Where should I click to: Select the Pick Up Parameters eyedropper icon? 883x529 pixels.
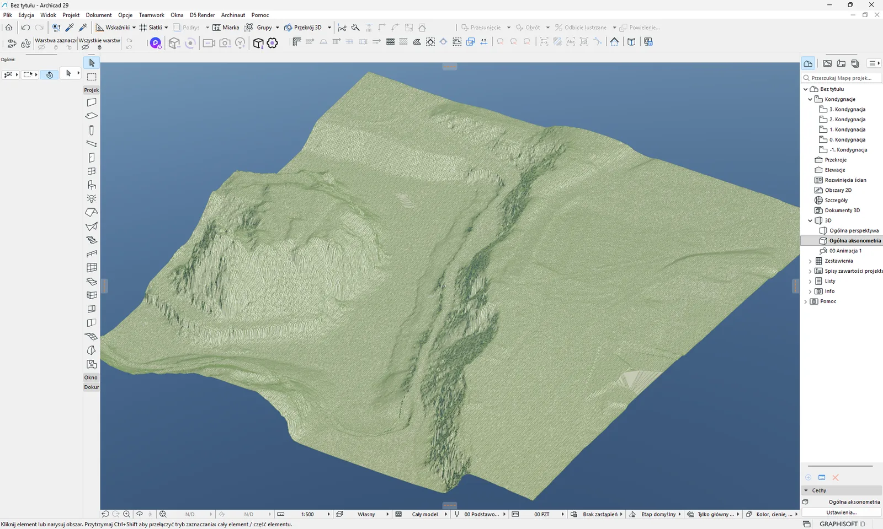pyautogui.click(x=70, y=27)
